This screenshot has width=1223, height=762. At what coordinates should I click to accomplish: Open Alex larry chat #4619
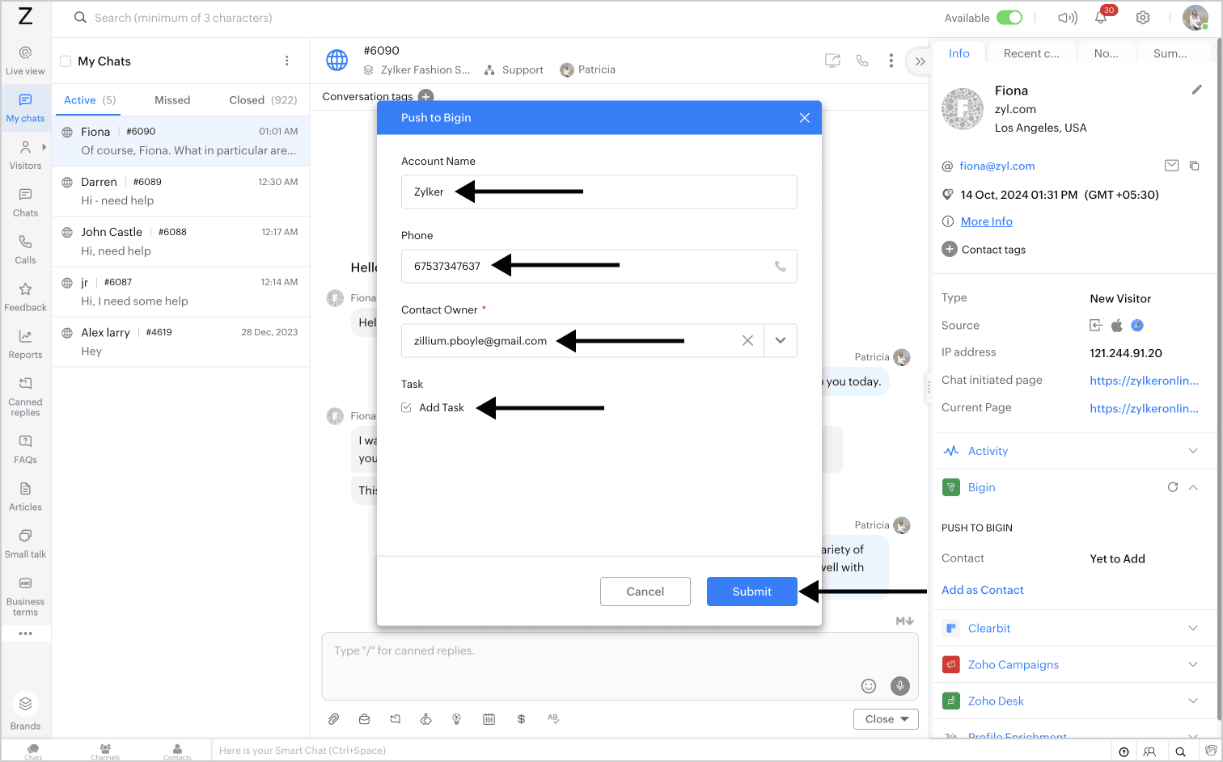coord(180,341)
